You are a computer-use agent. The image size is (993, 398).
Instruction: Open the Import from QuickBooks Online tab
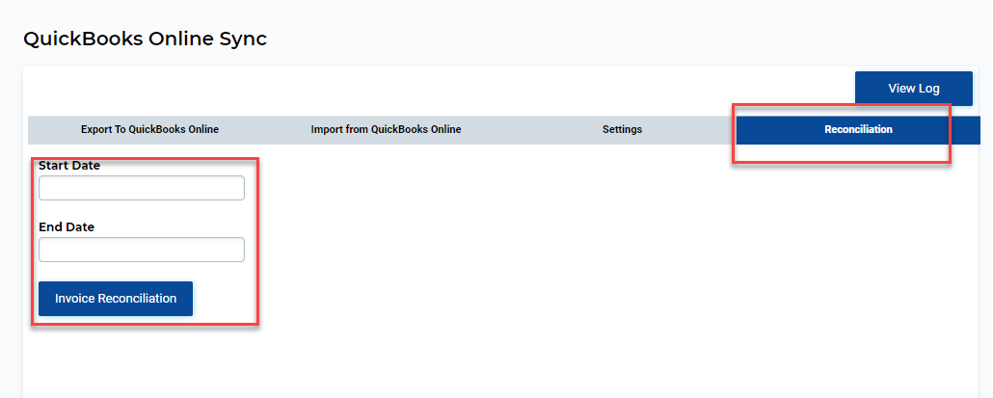point(386,130)
